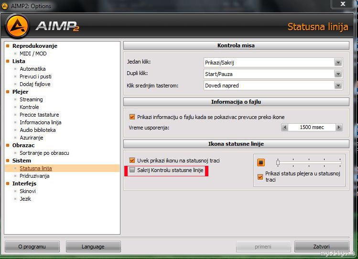Open Jezik settings
Screen dimensions: 358x259
[25, 199]
